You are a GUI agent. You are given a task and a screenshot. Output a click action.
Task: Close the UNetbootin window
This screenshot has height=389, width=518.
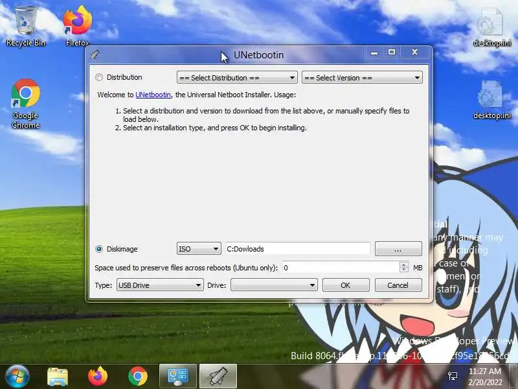(415, 53)
